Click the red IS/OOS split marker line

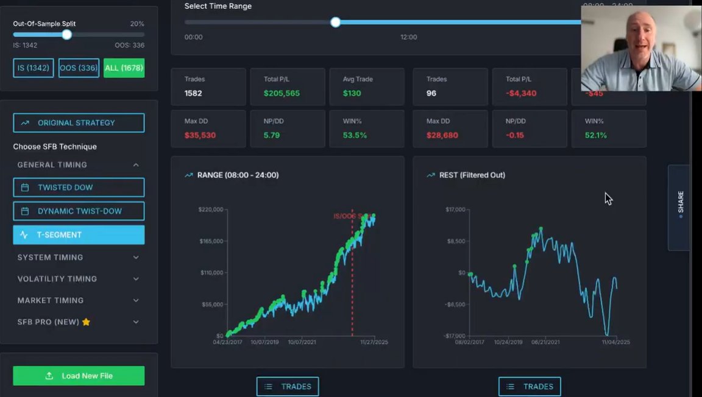click(x=352, y=272)
